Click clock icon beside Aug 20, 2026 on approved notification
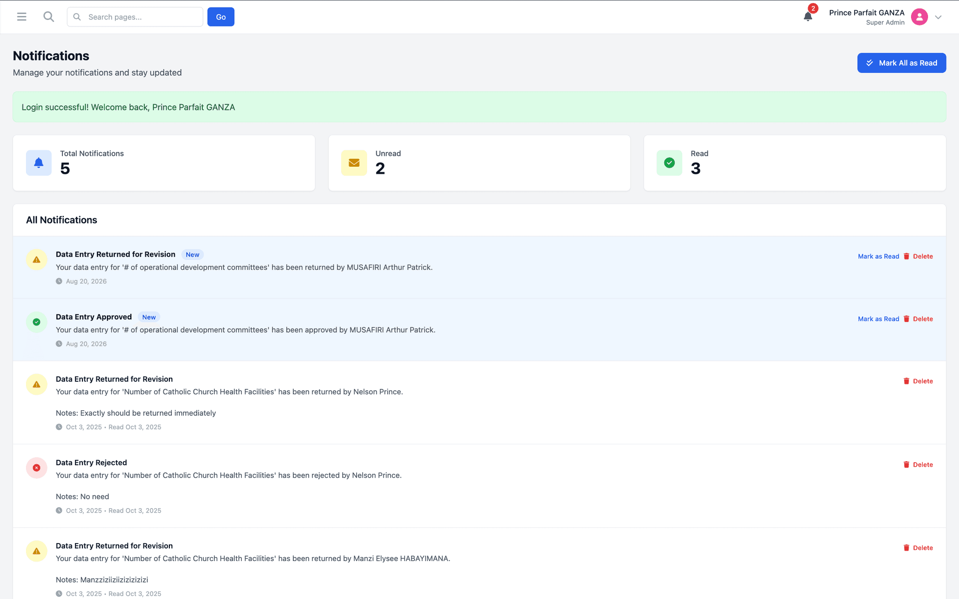Image resolution: width=959 pixels, height=599 pixels. pyautogui.click(x=59, y=344)
